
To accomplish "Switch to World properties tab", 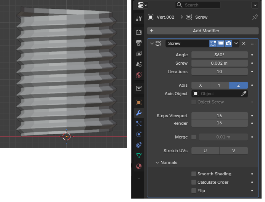I will tap(139, 75).
